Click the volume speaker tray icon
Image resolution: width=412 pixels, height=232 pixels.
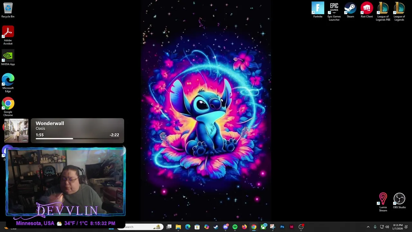[387, 227]
